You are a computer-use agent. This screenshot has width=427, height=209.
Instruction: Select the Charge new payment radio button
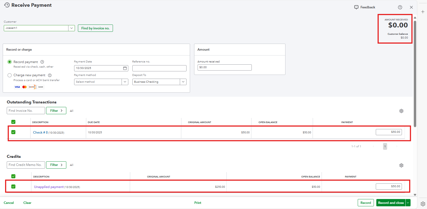click(x=10, y=75)
